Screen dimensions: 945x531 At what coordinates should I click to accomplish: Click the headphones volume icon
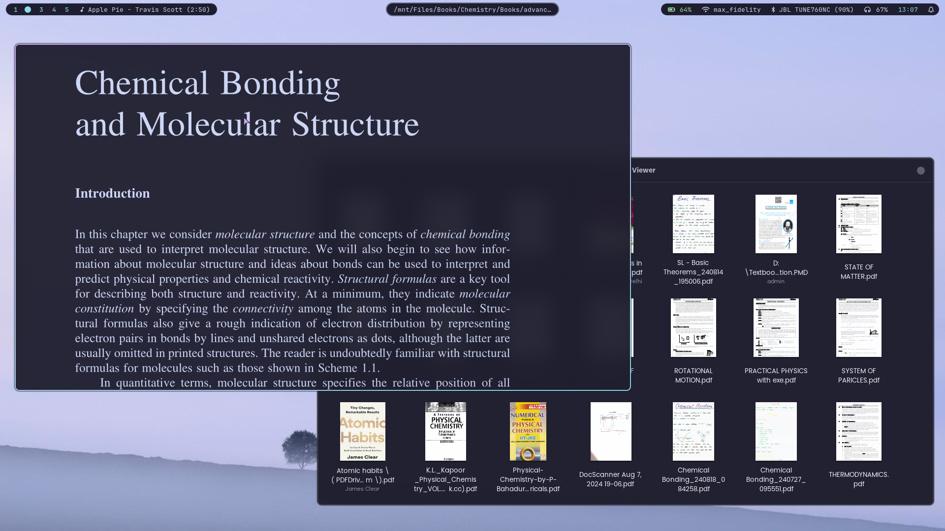click(867, 9)
